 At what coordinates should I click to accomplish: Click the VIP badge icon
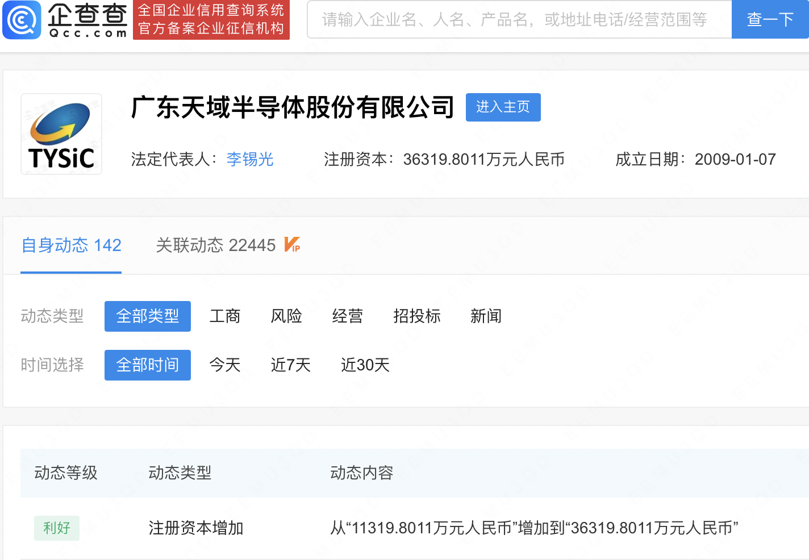click(x=292, y=245)
